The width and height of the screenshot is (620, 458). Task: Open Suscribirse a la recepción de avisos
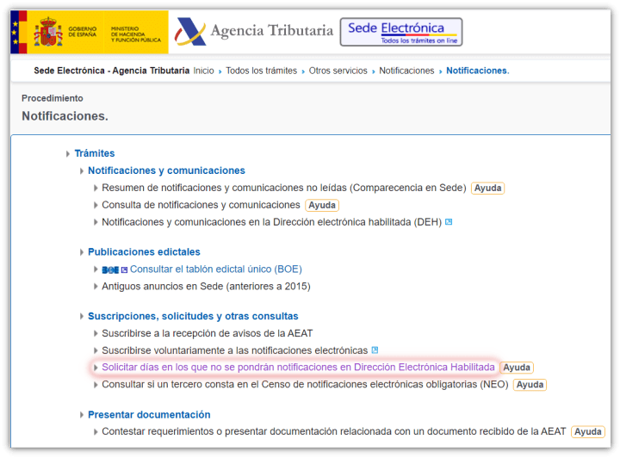coord(208,333)
